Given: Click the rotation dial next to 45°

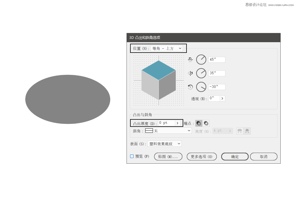Looking at the screenshot, I should pos(201,60).
